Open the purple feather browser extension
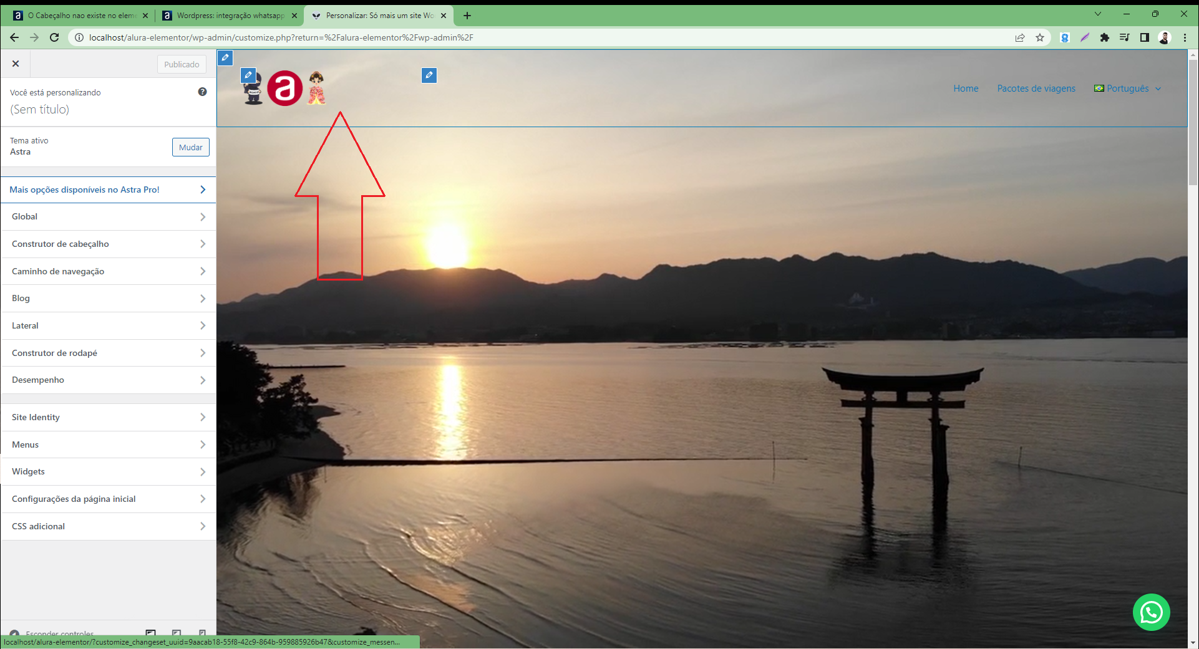This screenshot has height=649, width=1199. click(x=1085, y=37)
